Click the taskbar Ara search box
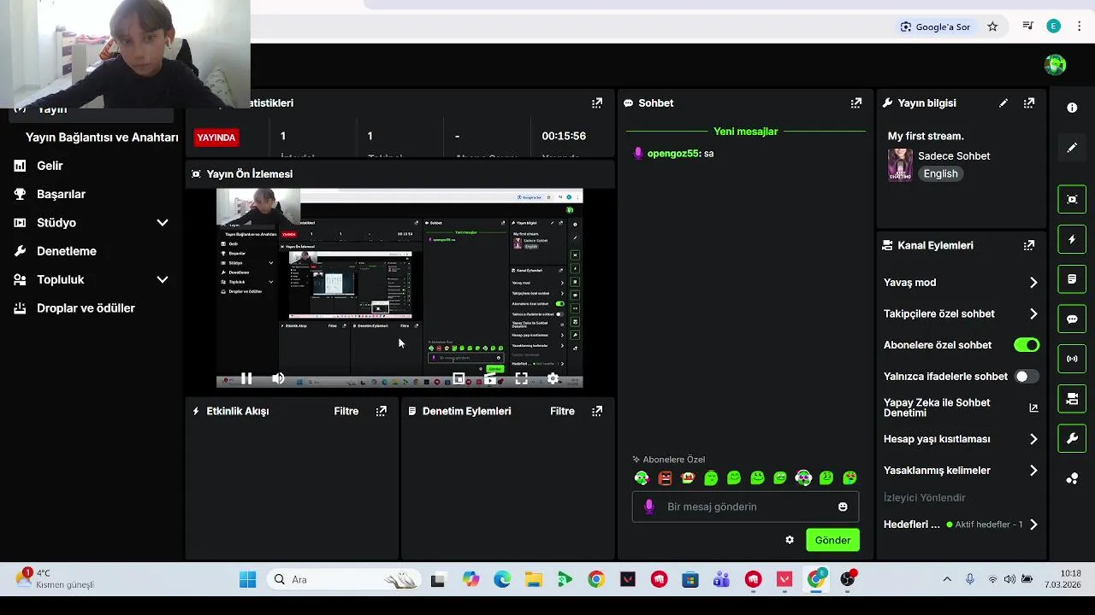The width and height of the screenshot is (1095, 615). (x=345, y=580)
